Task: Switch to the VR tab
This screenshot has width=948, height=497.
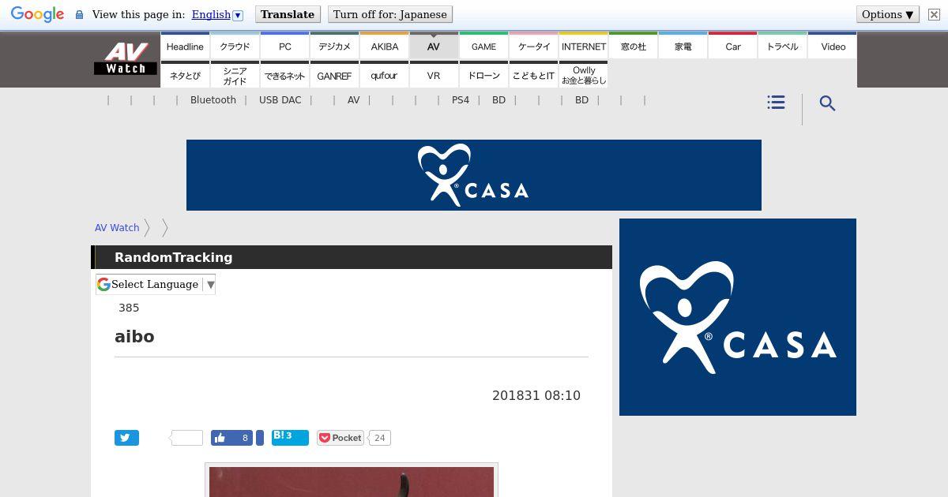Action: click(434, 75)
